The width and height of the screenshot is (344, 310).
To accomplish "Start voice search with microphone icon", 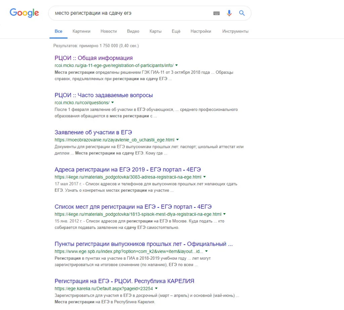I will (229, 13).
